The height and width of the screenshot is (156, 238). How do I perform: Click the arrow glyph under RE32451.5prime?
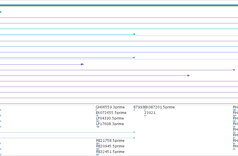(x=98, y=155)
